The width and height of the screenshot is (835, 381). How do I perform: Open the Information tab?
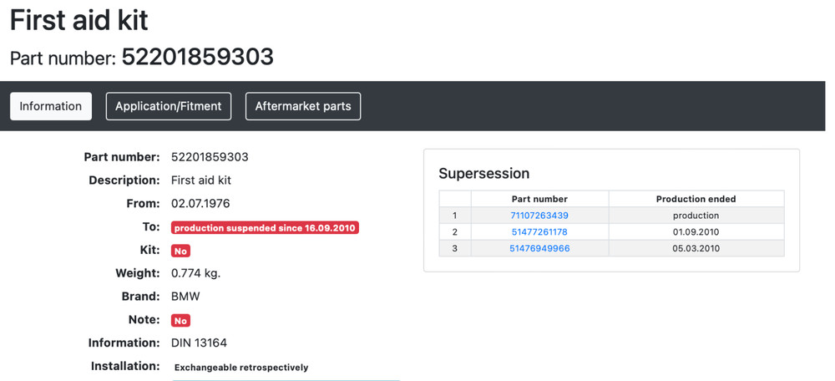[50, 106]
